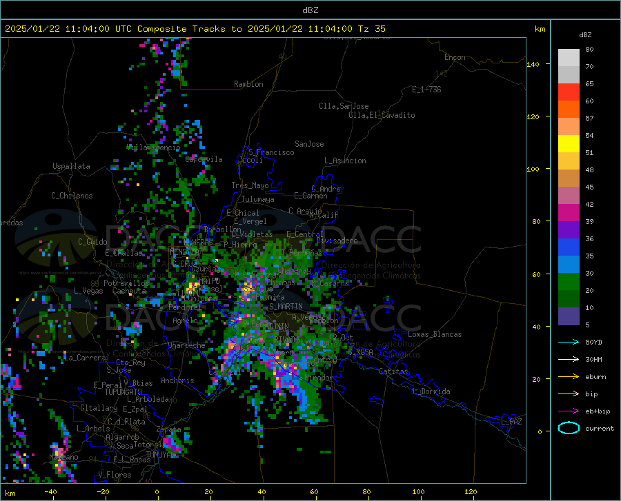The image size is (621, 501).
Task: Click the 'Encon' map label
Action: 455,57
